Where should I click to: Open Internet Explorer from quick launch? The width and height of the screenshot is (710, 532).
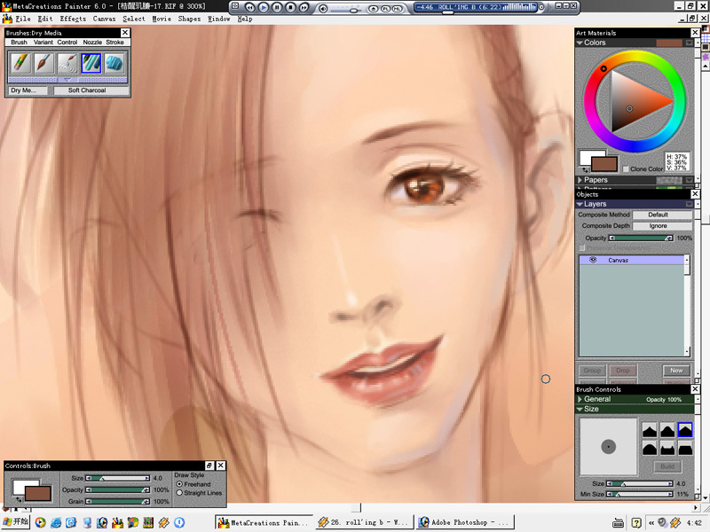pos(56,522)
